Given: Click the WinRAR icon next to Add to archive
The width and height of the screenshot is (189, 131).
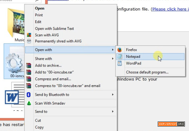Looking at the screenshot, I should pyautogui.click(x=29, y=65).
